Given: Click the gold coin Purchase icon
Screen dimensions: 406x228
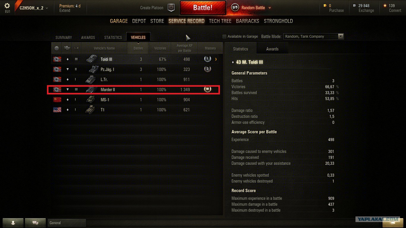Looking at the screenshot, I should 325,6.
